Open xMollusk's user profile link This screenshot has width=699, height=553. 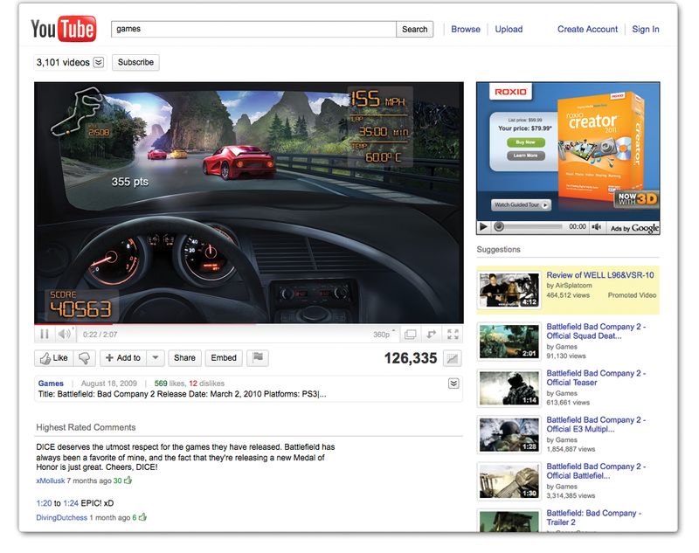tap(51, 480)
